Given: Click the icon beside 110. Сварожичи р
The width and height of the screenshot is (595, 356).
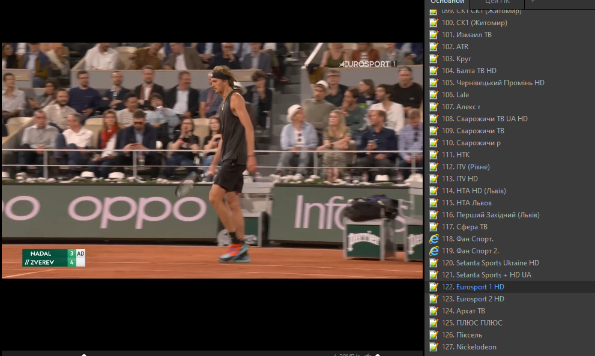Looking at the screenshot, I should [x=433, y=143].
